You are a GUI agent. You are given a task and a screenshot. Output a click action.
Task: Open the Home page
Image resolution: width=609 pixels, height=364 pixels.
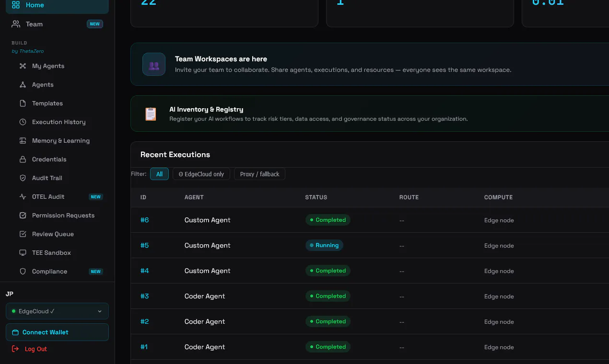pos(57,5)
